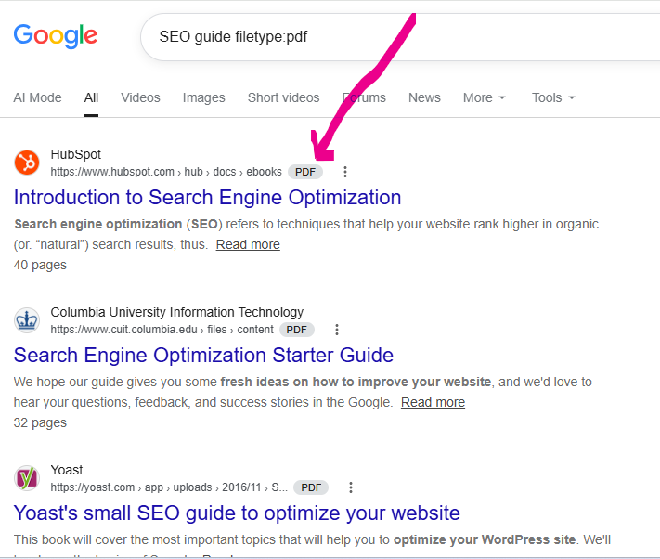Viewport: 660px width, 559px height.
Task: Switch to Images tab
Action: (203, 97)
